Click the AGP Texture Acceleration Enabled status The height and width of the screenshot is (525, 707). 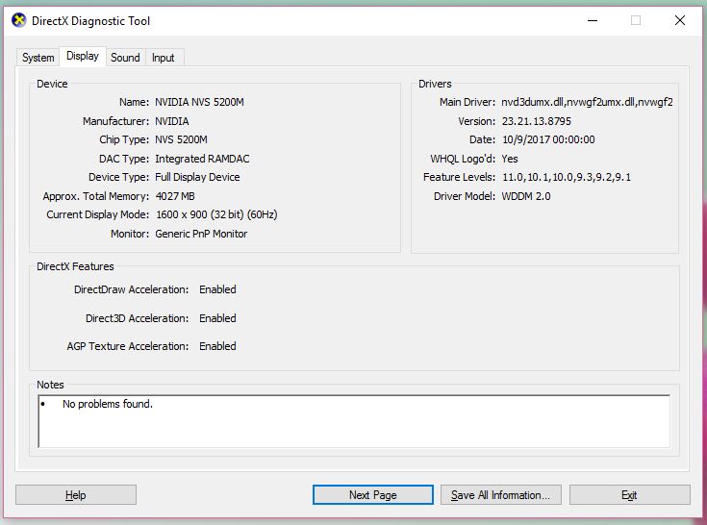pyautogui.click(x=217, y=346)
